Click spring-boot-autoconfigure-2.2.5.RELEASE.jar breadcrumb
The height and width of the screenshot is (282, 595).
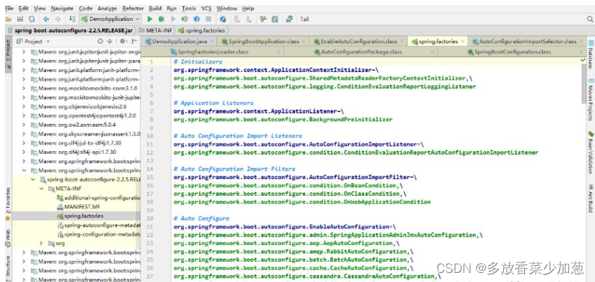pyautogui.click(x=71, y=30)
